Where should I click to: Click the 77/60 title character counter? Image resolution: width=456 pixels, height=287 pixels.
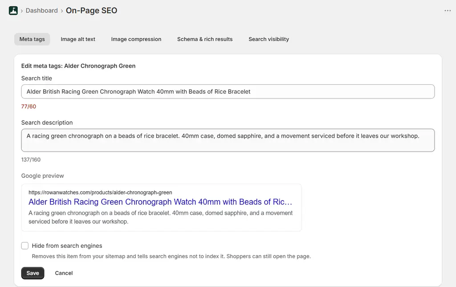pyautogui.click(x=28, y=107)
